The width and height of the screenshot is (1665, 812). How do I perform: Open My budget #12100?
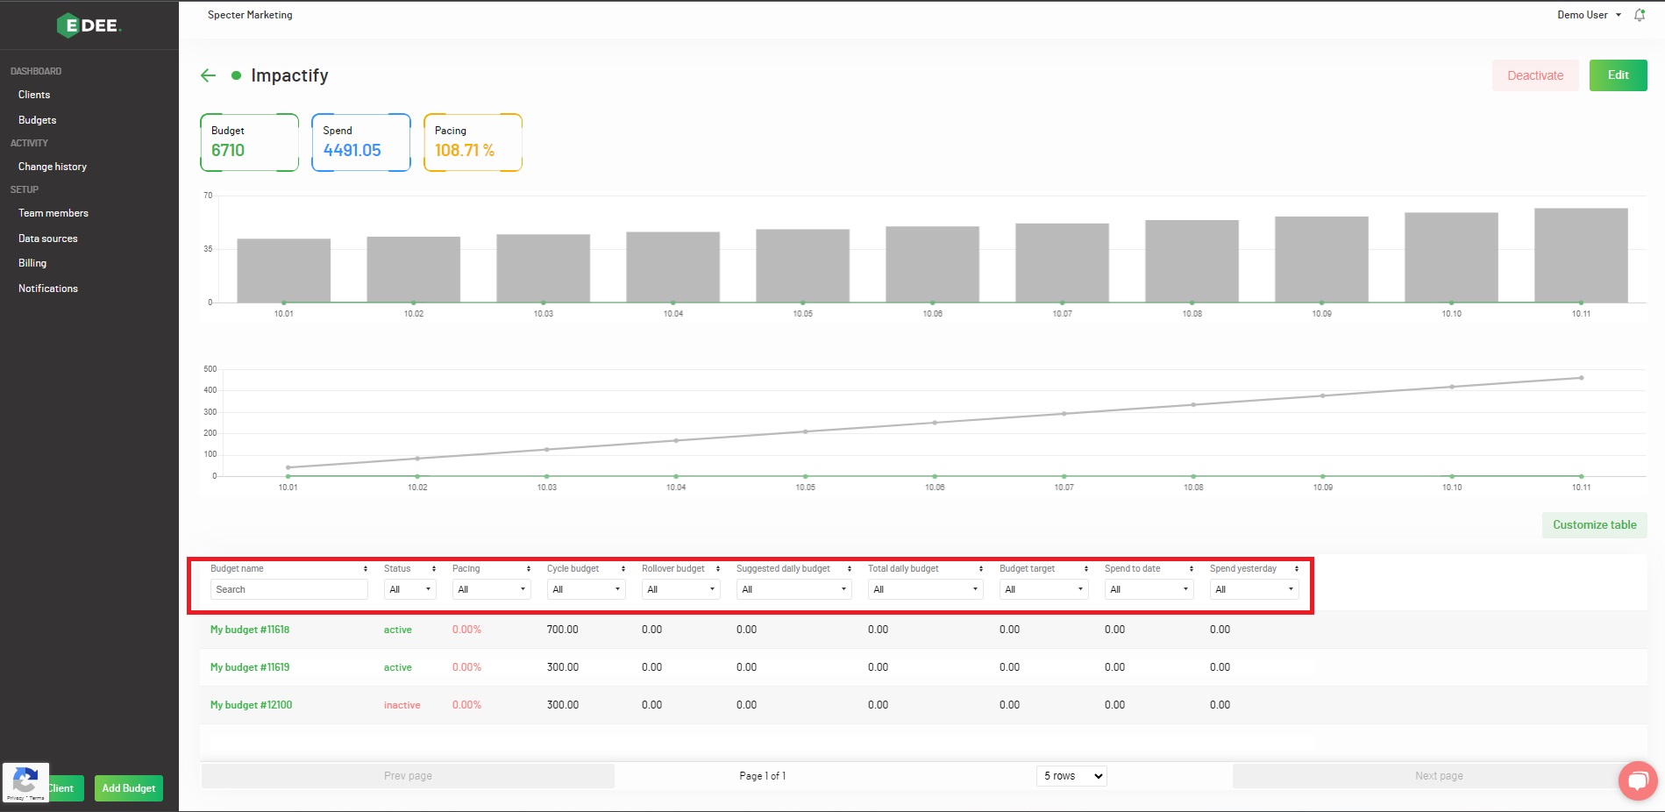point(251,705)
